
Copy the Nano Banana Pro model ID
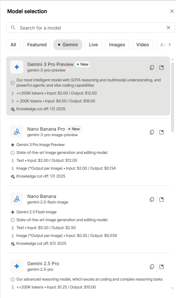coord(152,132)
